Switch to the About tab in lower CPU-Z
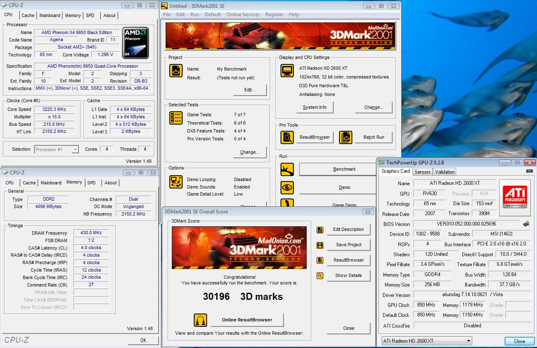 [x=110, y=183]
